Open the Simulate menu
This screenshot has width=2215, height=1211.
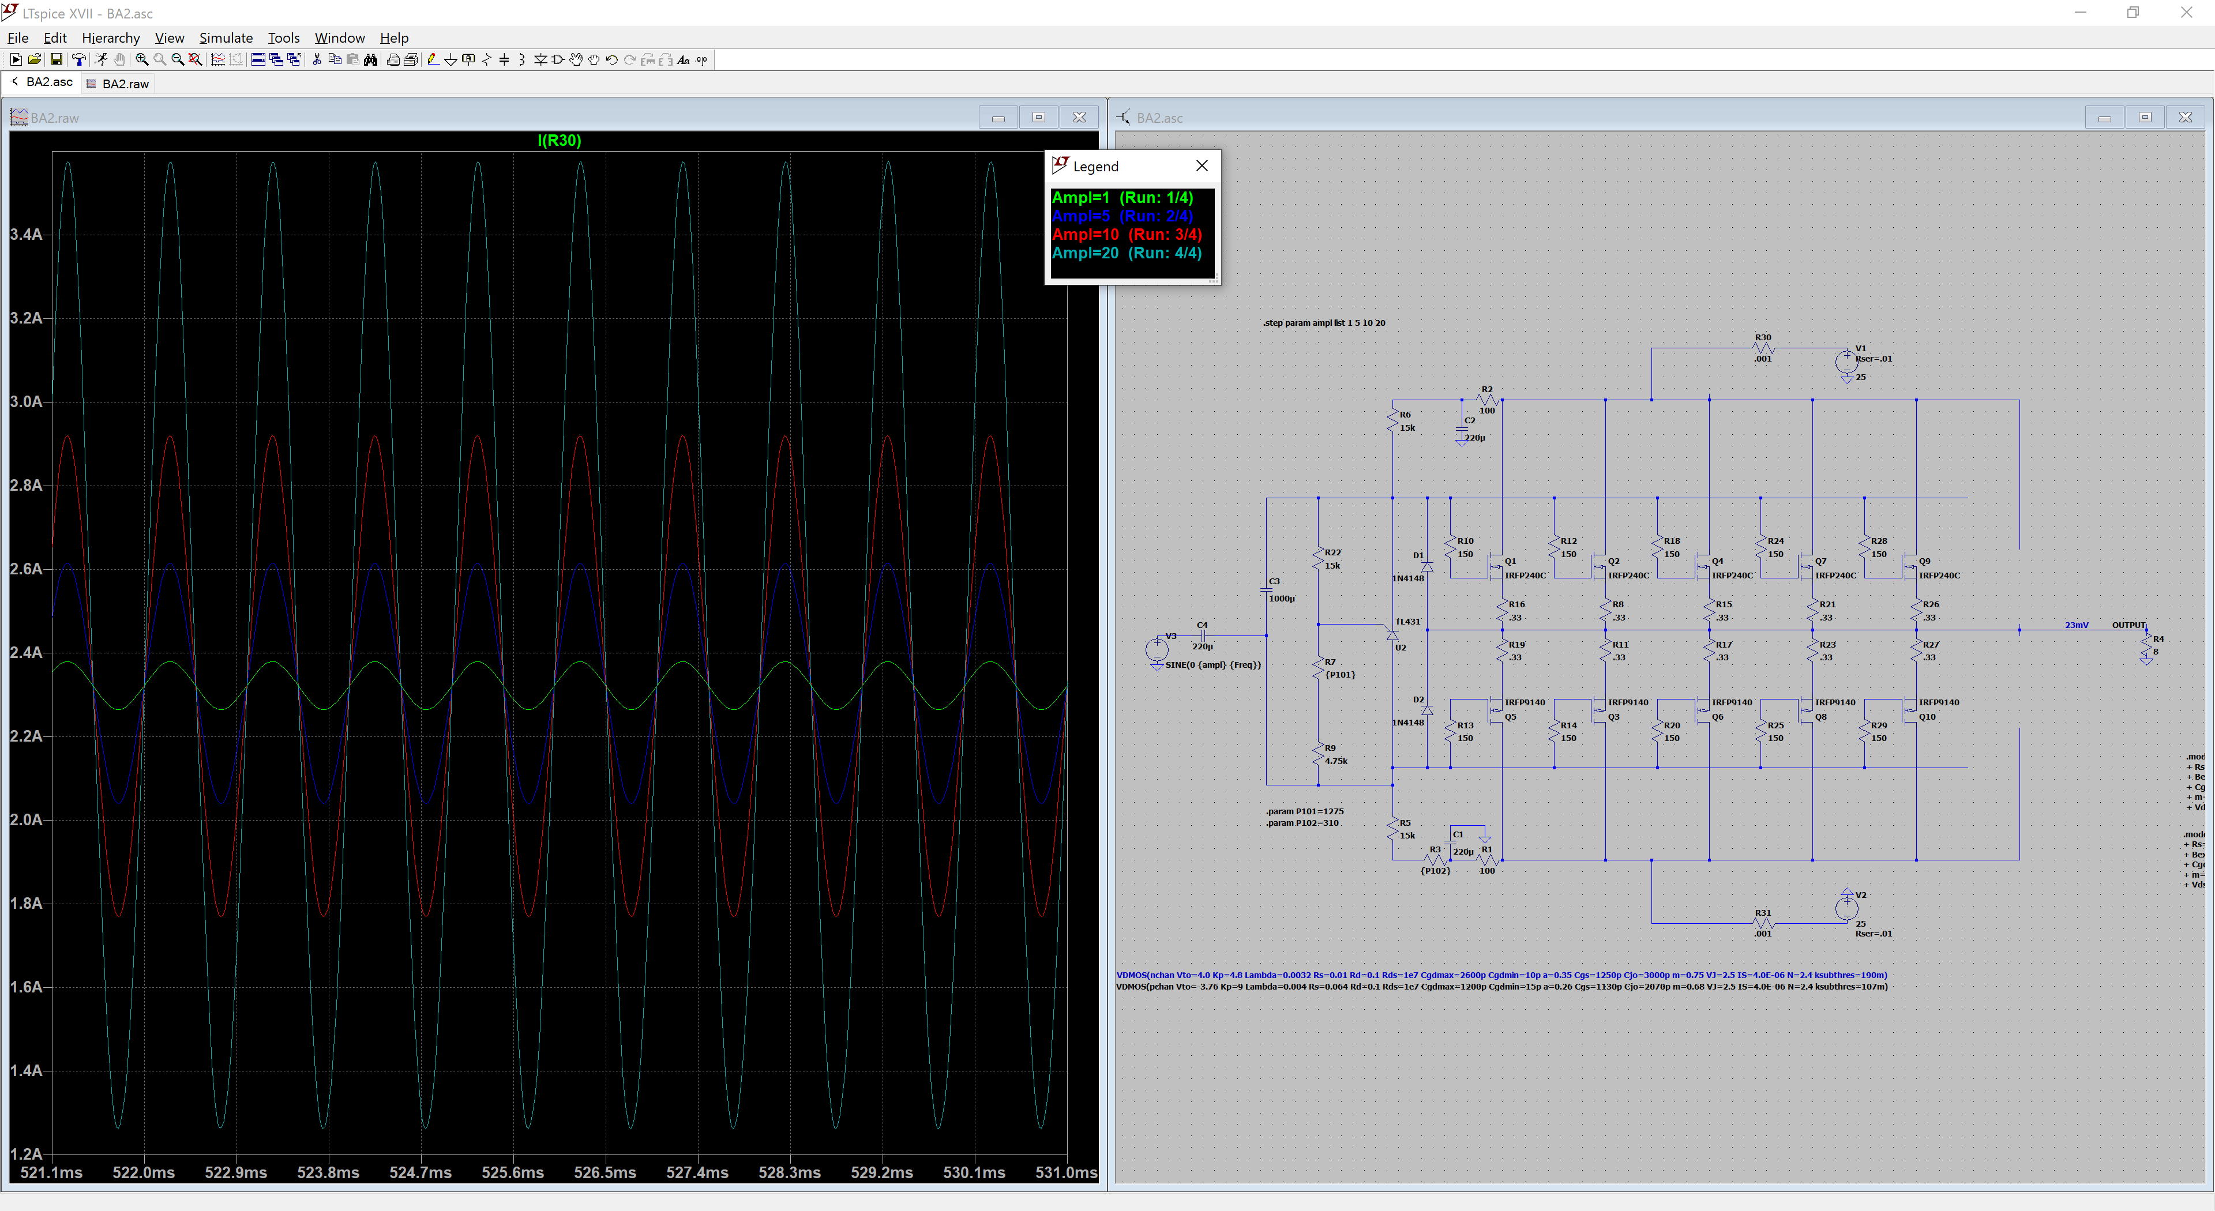click(226, 38)
